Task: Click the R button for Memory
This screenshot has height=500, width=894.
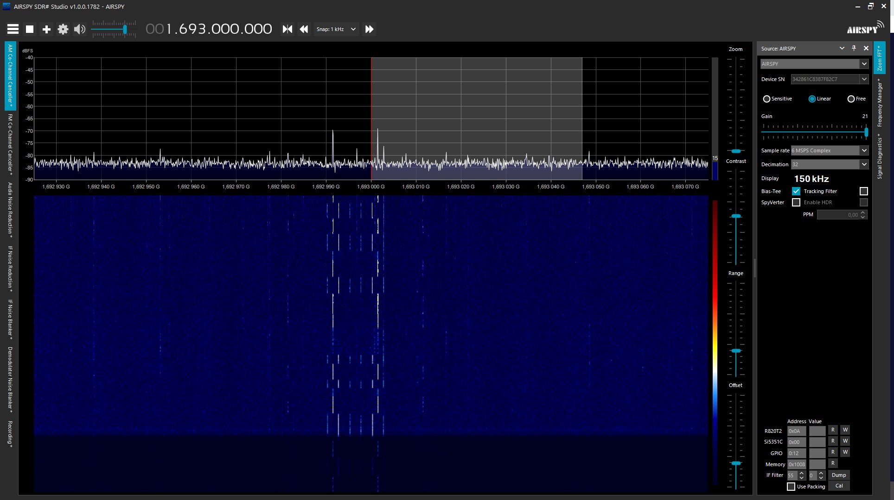Action: point(833,463)
